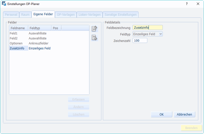Switch to the Raum tab
The width and height of the screenshot is (204, 134).
coord(25,14)
